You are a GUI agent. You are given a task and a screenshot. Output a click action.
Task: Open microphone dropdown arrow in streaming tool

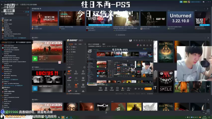click(x=125, y=89)
